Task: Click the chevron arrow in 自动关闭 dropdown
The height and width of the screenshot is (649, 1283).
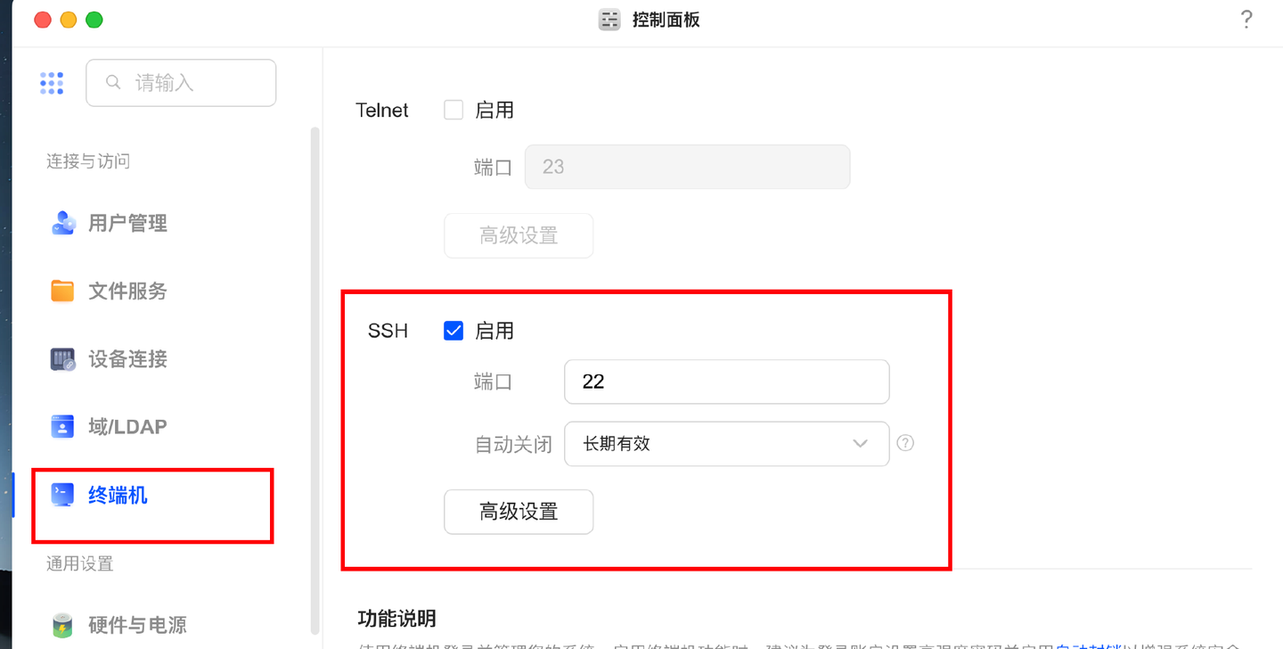Action: pyautogui.click(x=860, y=444)
